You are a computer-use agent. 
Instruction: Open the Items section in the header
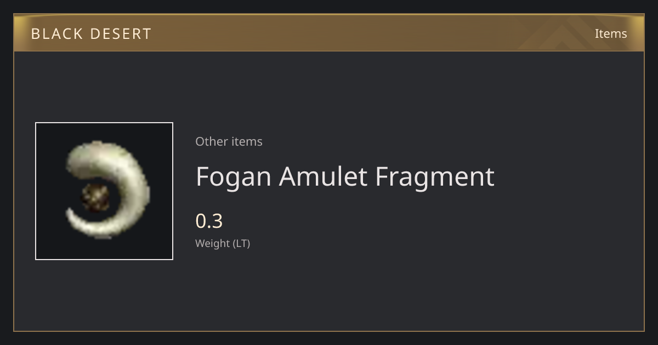click(611, 33)
